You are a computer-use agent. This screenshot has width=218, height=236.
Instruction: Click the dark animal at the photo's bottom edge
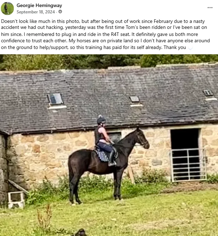point(81,232)
